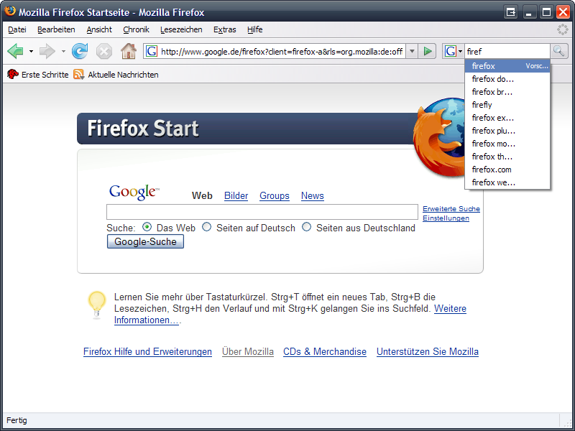
Task: Click the green Go arrow beside address bar
Action: [x=427, y=51]
